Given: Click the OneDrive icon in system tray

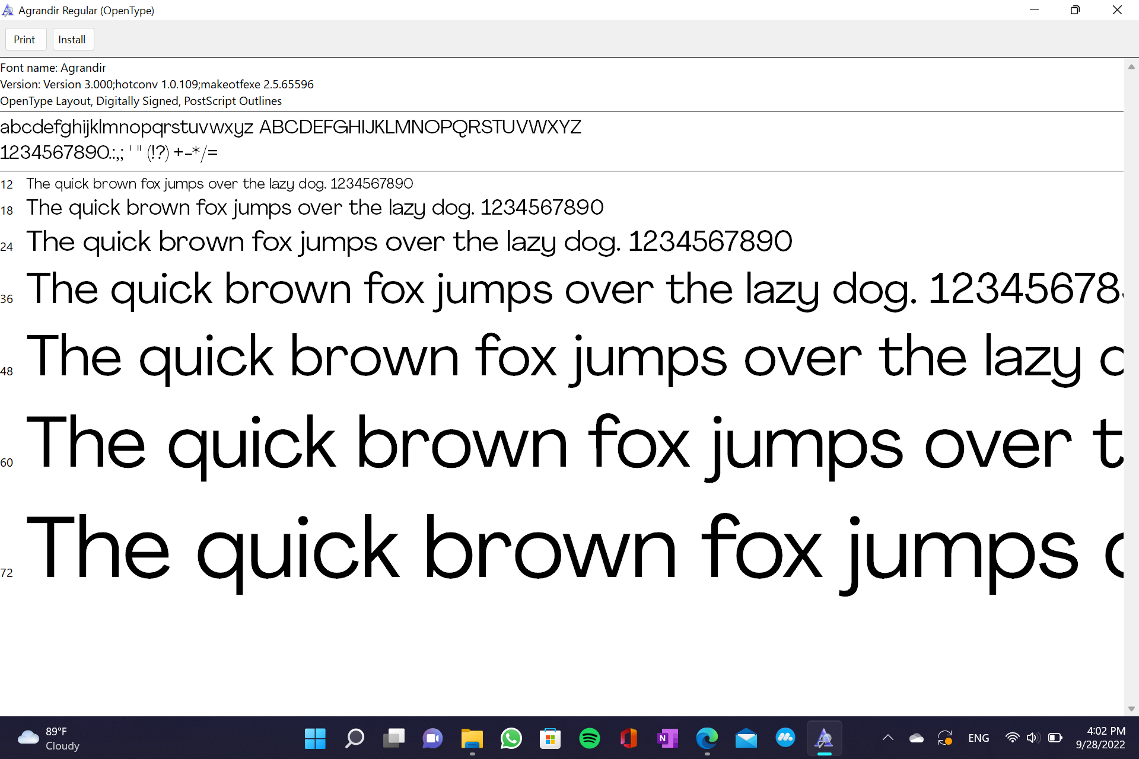Looking at the screenshot, I should coord(917,738).
